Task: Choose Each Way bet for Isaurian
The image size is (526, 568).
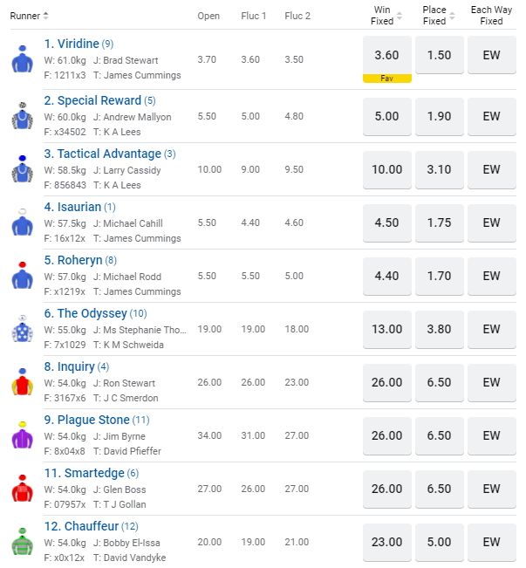Action: point(492,222)
